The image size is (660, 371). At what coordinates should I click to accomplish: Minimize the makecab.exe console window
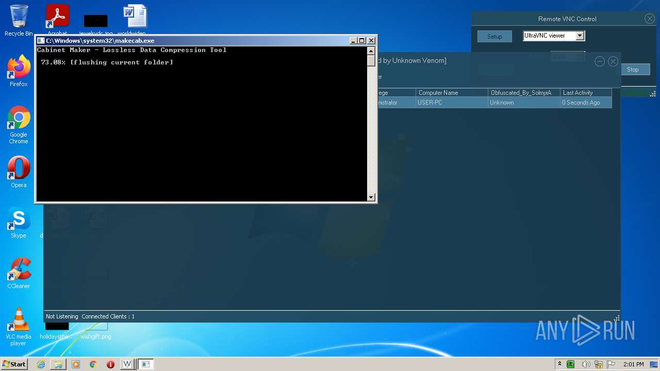[x=353, y=41]
